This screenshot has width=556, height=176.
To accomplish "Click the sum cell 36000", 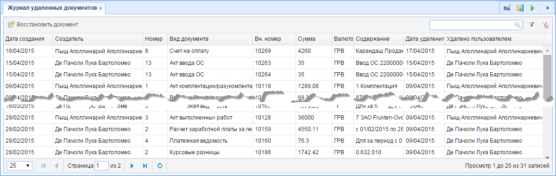I will [314, 117].
